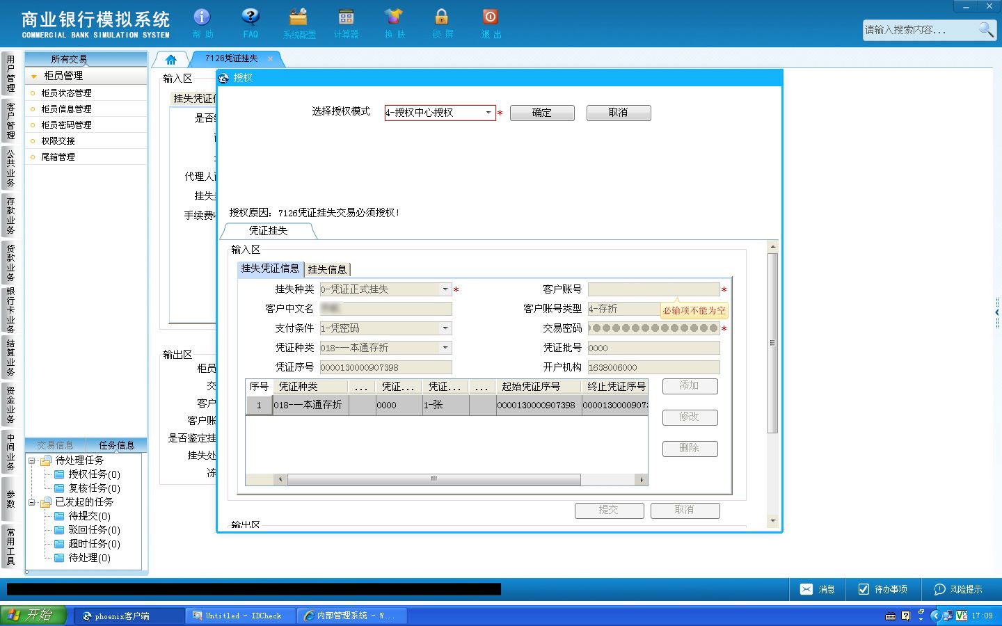Switch to 交易信息 tab

[x=55, y=445]
